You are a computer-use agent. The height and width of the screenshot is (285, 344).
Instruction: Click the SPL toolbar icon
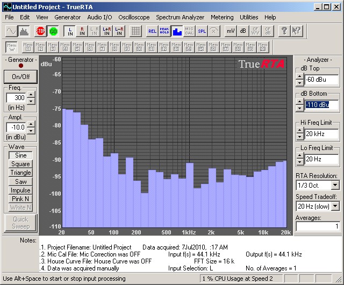[202, 31]
